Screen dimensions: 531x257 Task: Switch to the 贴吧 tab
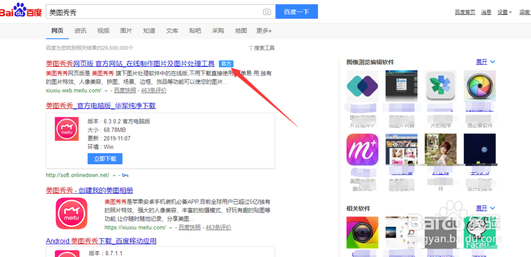coord(195,31)
